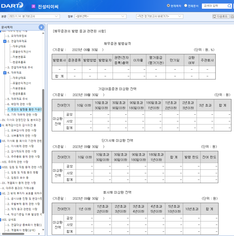Collapse the 2. 연결재무제표 tree node
This screenshot has height=236, width=234.
click(5, 41)
